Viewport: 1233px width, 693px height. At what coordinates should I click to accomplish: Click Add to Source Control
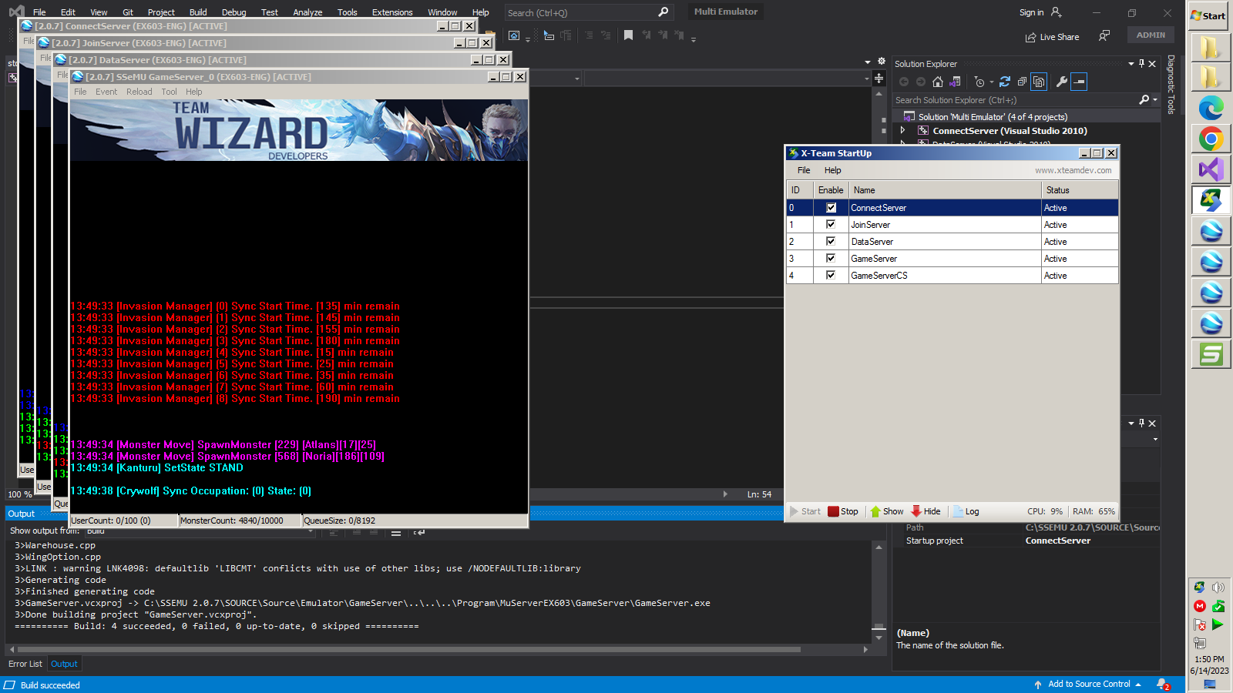(x=1089, y=684)
